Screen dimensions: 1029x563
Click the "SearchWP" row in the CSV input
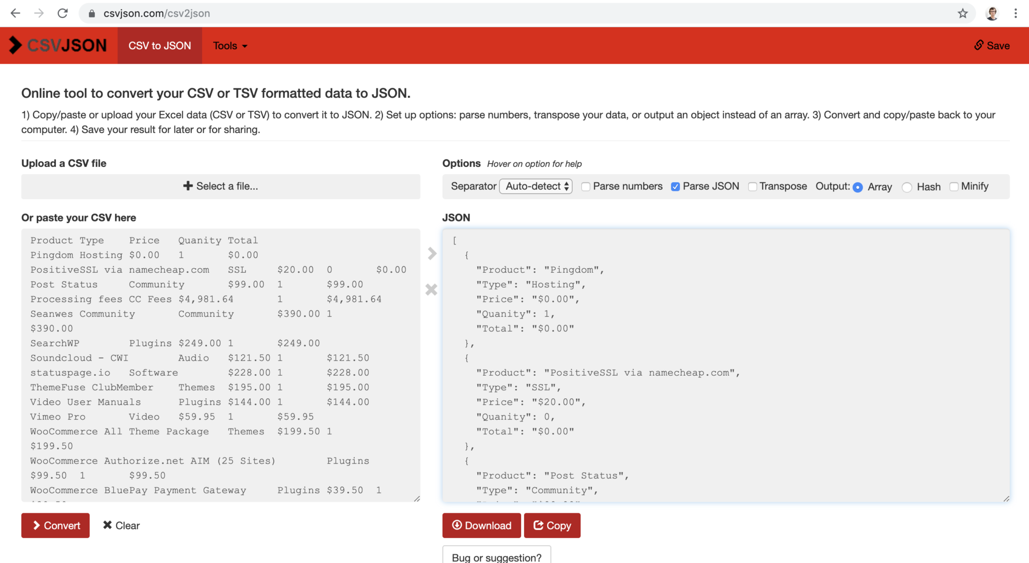pos(175,343)
